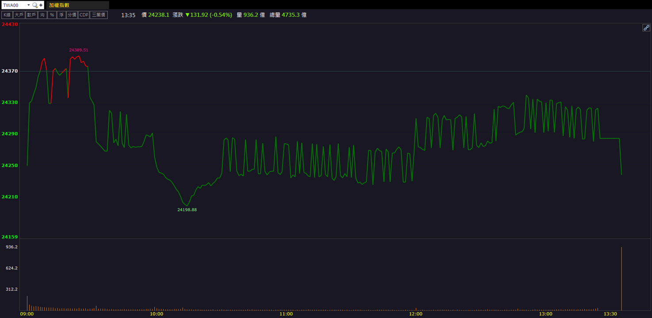Open the TWA00 symbol dropdown arrow

pyautogui.click(x=29, y=5)
